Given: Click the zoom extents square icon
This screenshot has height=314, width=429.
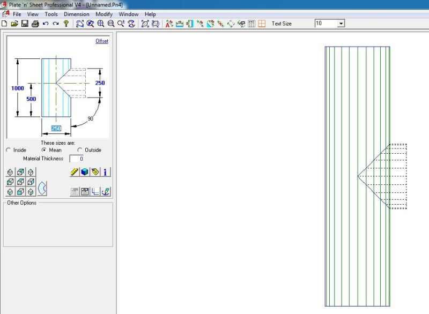Looking at the screenshot, I should coord(145,24).
